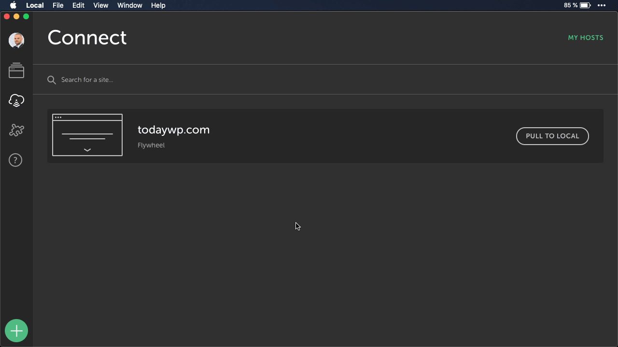Click the MY HOSTS link
The width and height of the screenshot is (618, 347).
[x=586, y=38]
